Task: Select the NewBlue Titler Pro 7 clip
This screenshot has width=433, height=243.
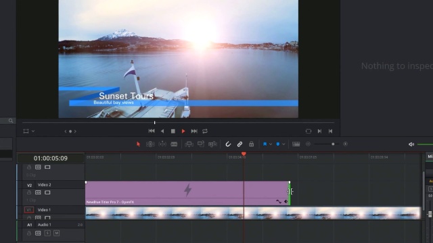Action: (187, 193)
